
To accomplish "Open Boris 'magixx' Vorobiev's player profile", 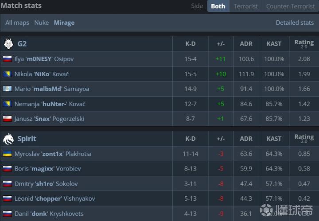I will point(48,169).
